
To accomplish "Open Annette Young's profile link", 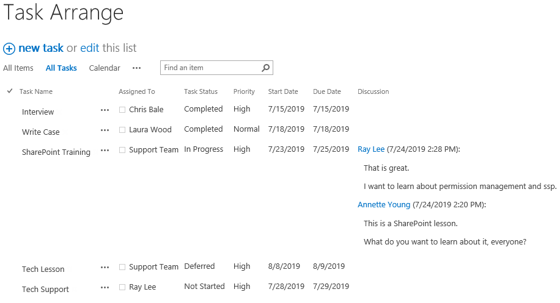I will coord(384,205).
